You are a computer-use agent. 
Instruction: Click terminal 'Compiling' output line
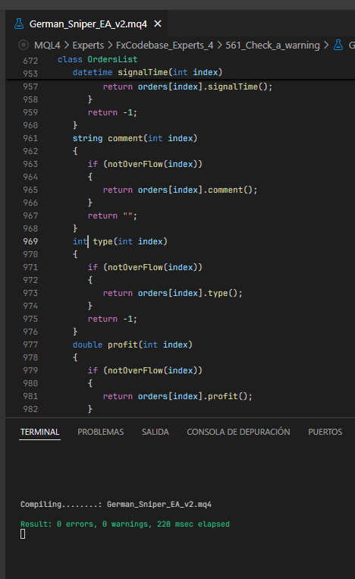click(x=116, y=505)
